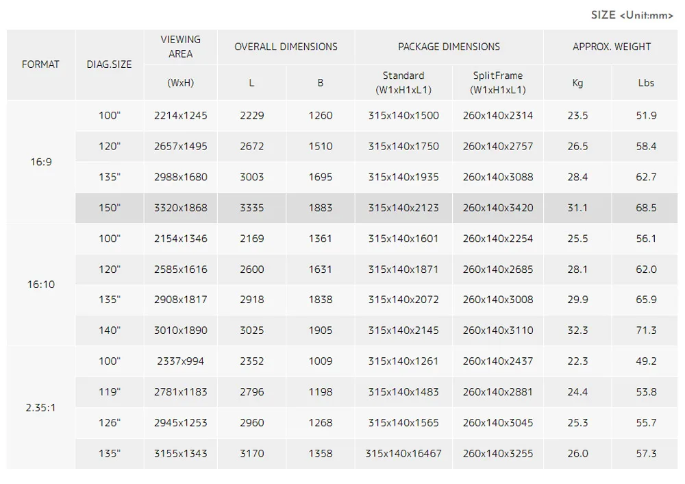Select the OVERALL DIMENSIONS header
685x484 pixels.
point(286,47)
